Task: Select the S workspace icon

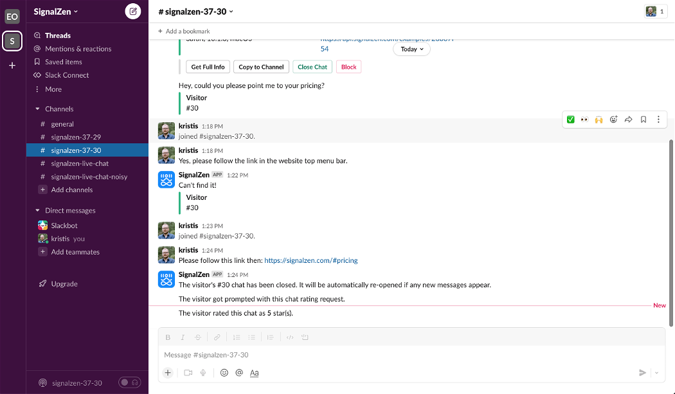Action: (x=12, y=41)
